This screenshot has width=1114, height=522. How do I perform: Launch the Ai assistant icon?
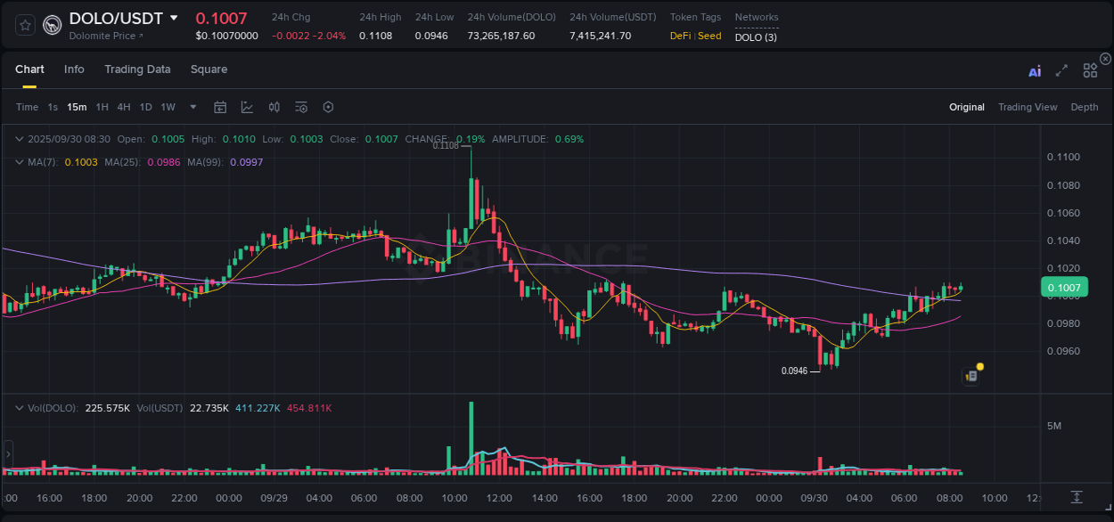click(x=1035, y=70)
